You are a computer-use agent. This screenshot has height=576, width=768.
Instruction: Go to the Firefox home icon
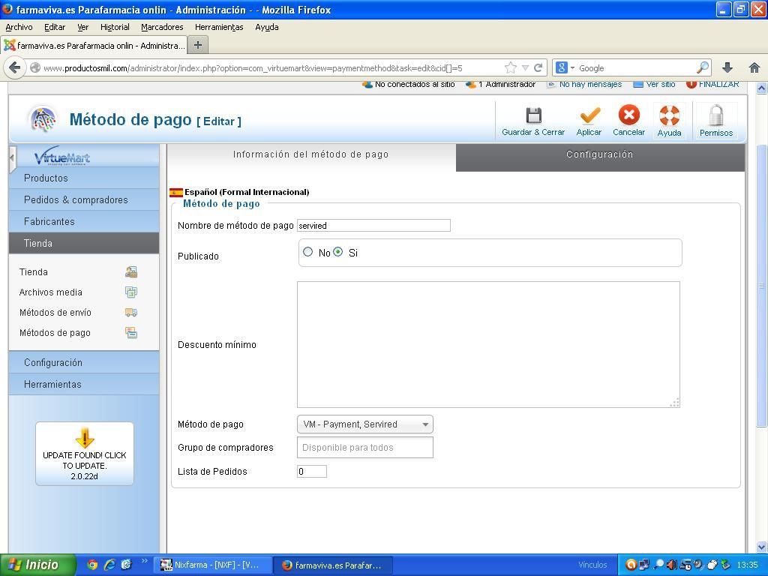click(x=754, y=67)
